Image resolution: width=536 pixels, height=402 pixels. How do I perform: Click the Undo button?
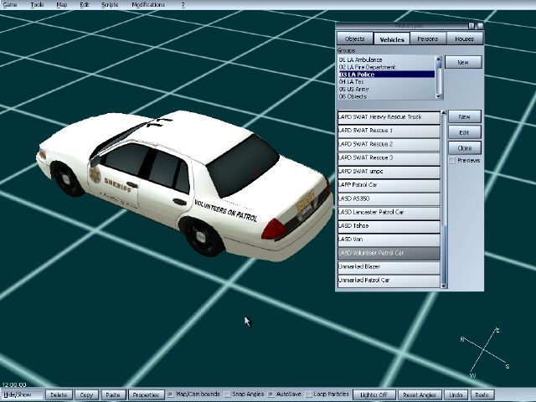coord(456,394)
